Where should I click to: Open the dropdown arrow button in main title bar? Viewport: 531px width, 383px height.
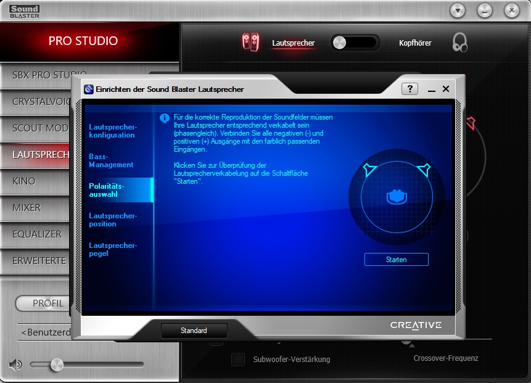click(x=458, y=11)
